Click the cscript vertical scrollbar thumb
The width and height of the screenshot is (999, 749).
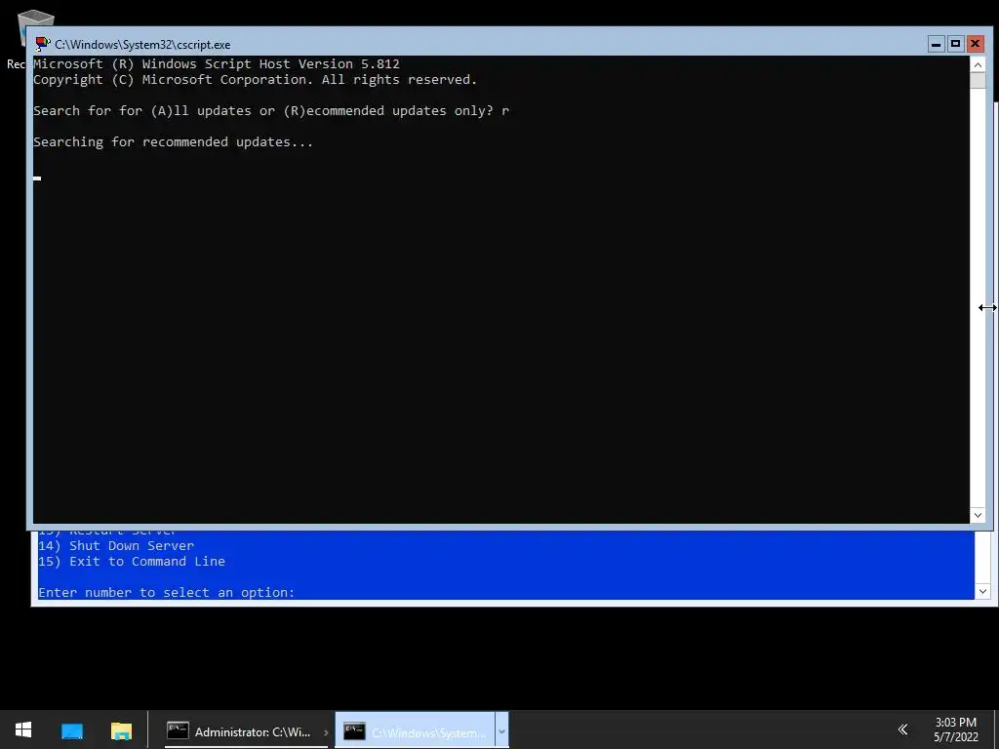coord(978,80)
